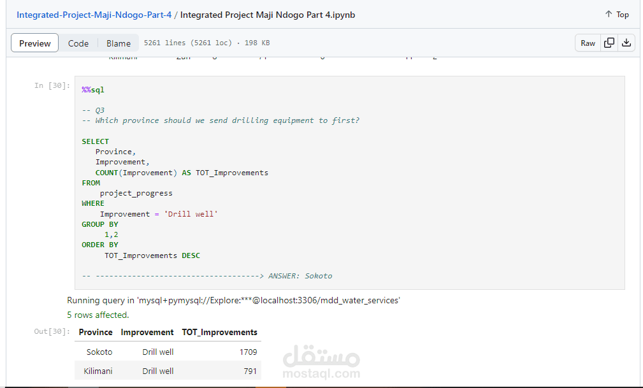The image size is (643, 388).
Task: Click the notebook file name in breadcrumb
Action: [268, 15]
